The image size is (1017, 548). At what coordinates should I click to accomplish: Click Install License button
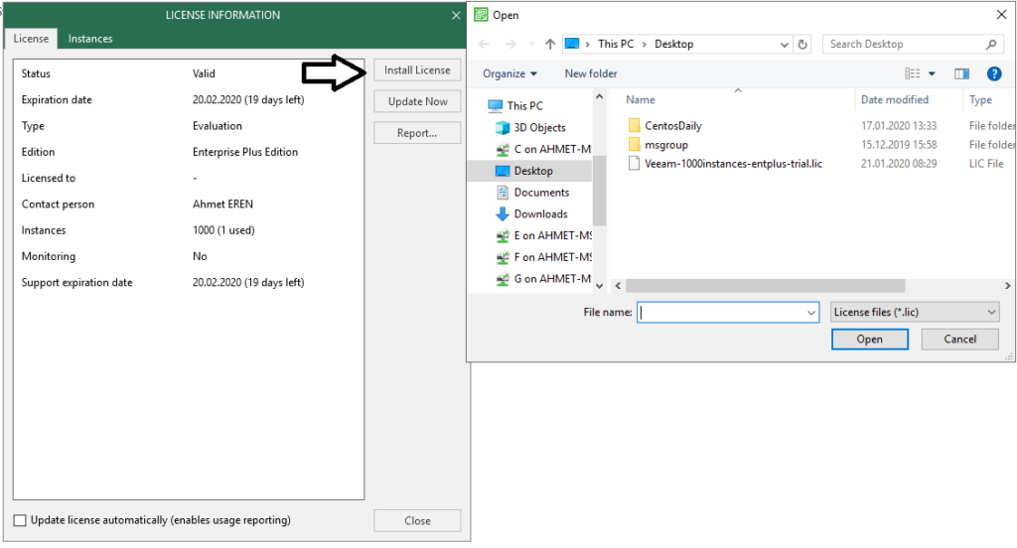pyautogui.click(x=417, y=70)
